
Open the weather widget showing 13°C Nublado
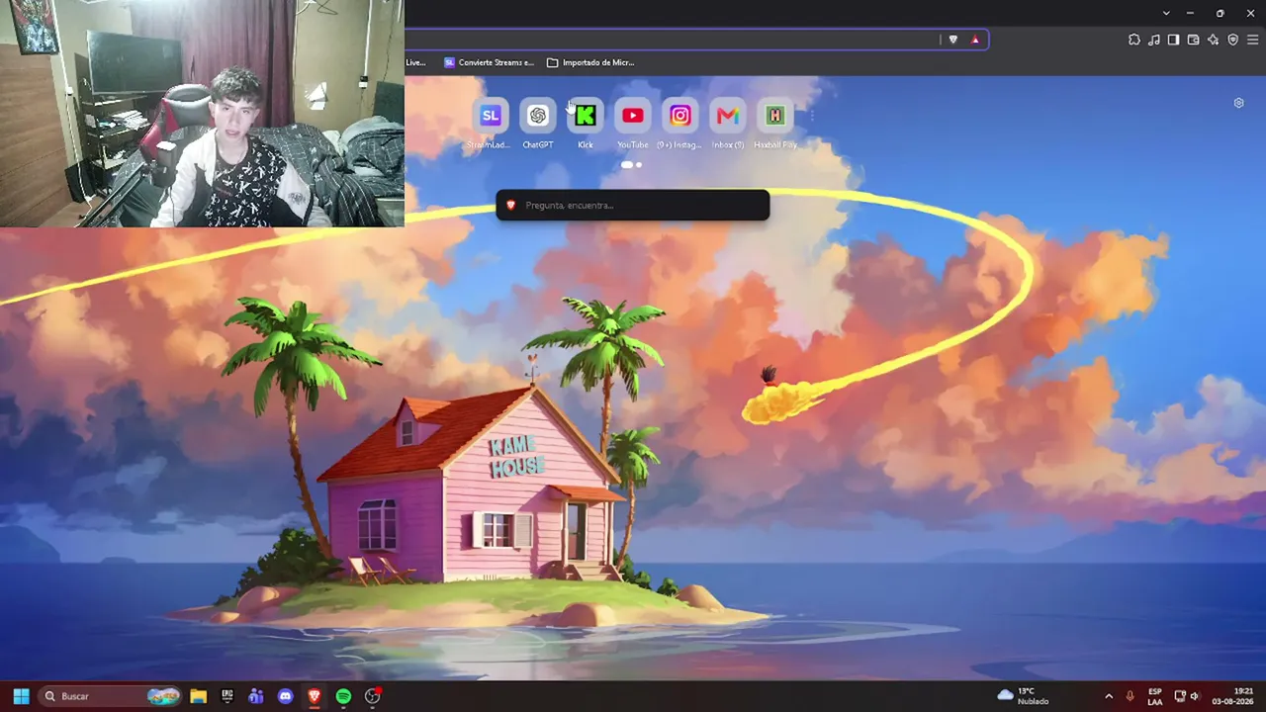[1024, 696]
